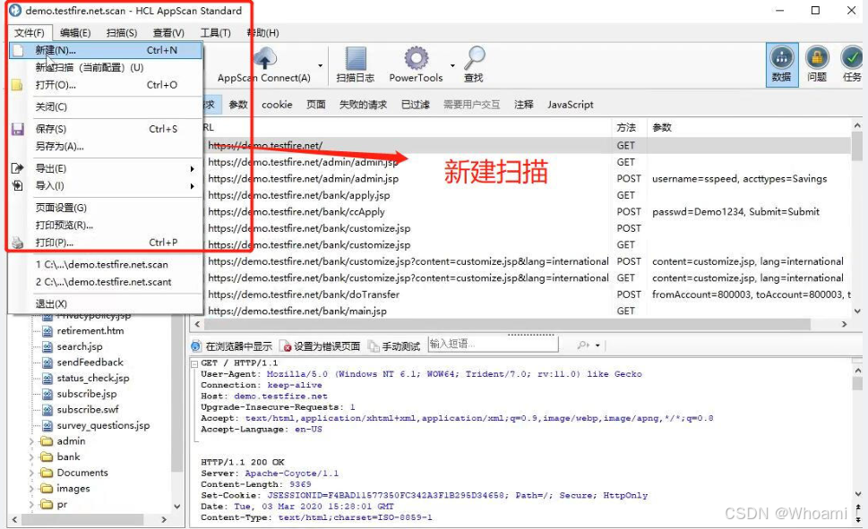This screenshot has width=868, height=529.
Task: Switch to the Failed requests tab
Action: point(363,105)
